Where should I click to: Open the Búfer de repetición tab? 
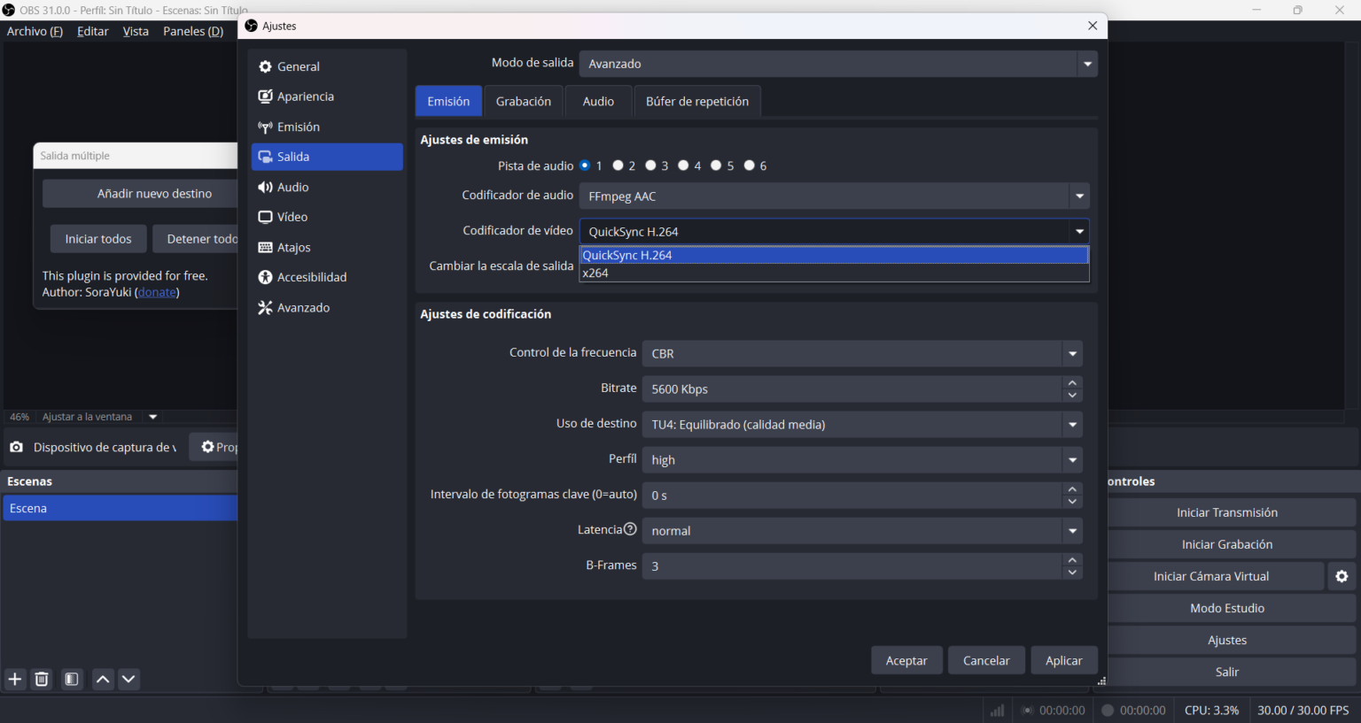[696, 102]
